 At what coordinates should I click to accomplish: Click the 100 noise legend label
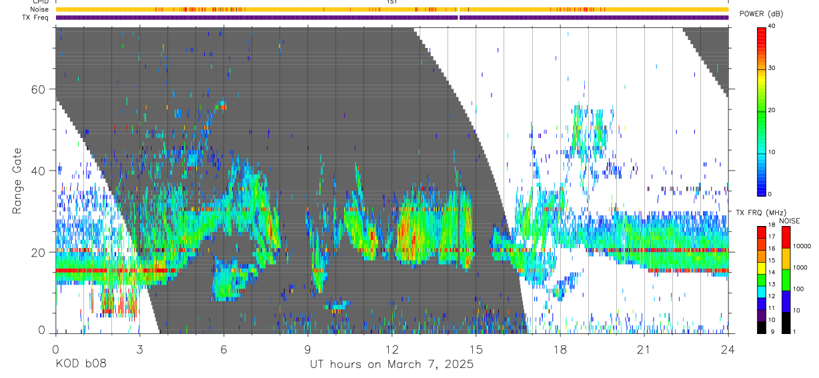[798, 289]
